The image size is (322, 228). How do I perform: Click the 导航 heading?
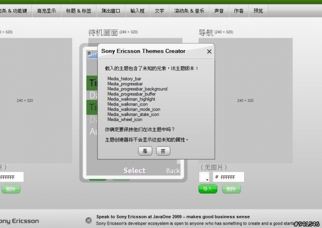206,33
